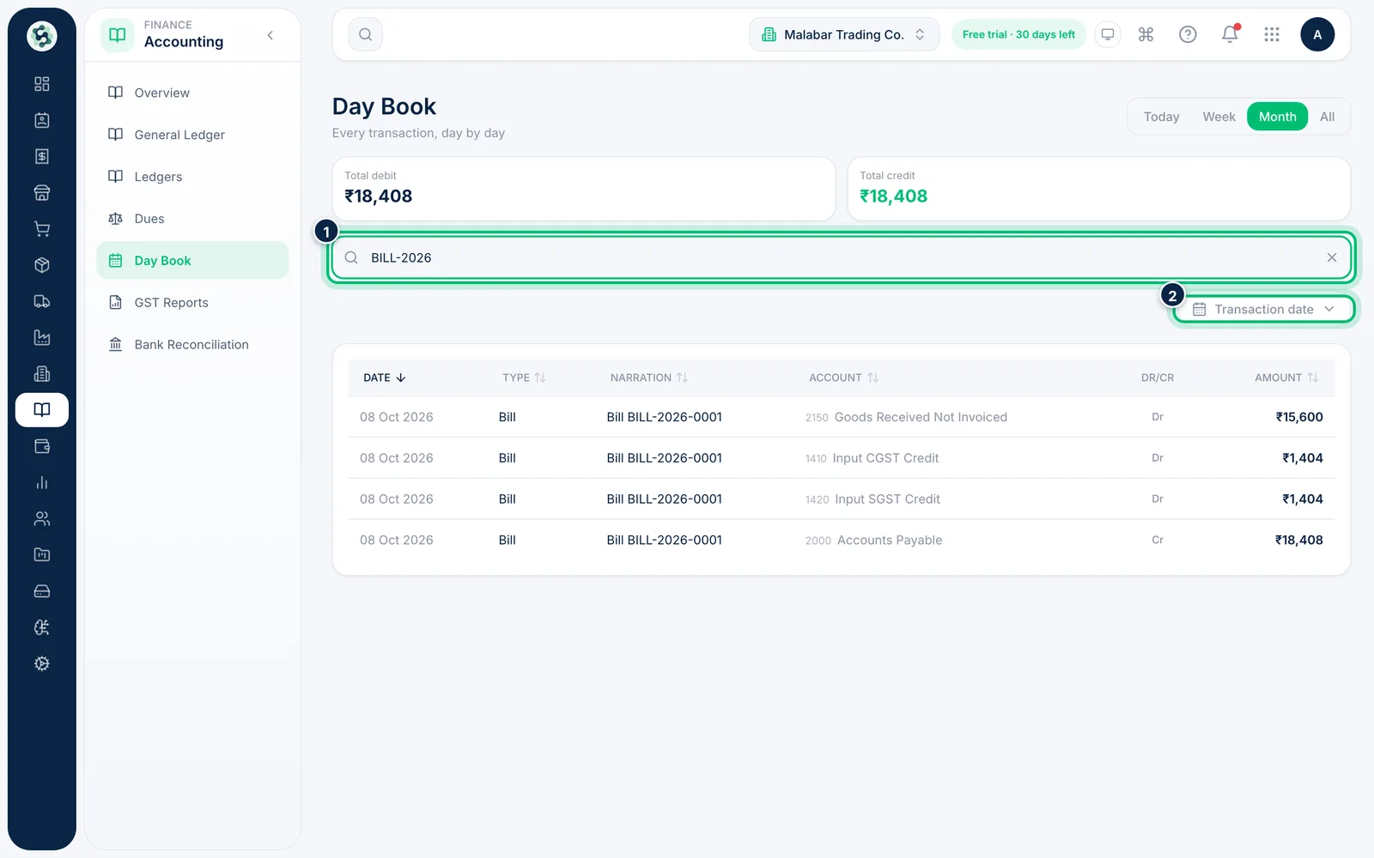This screenshot has height=858, width=1374.
Task: Open General Ledger in the sidebar
Action: click(192, 135)
